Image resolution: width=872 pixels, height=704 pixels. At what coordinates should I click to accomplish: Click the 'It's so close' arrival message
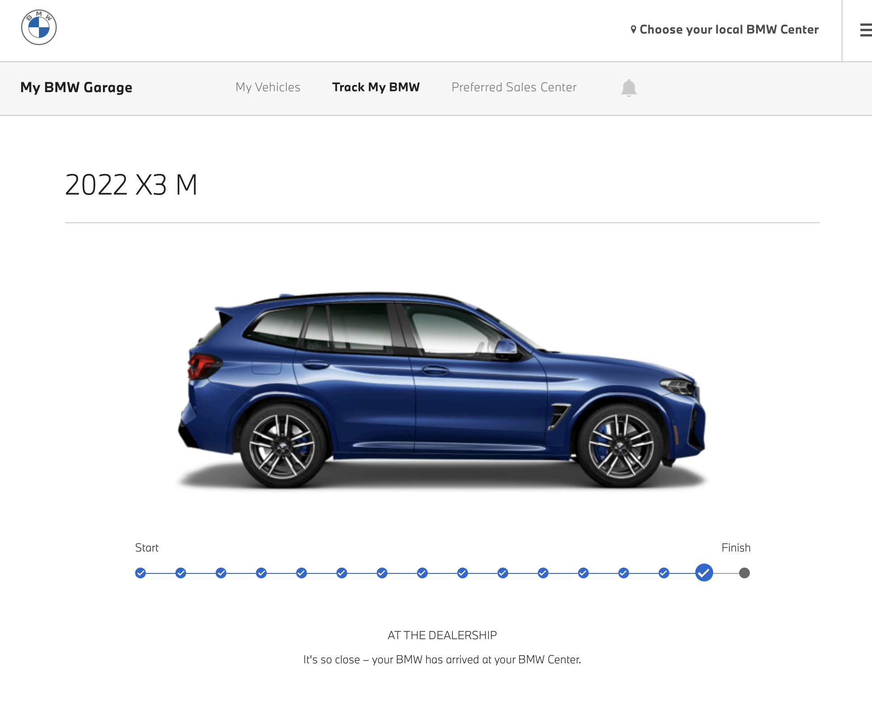coord(442,660)
